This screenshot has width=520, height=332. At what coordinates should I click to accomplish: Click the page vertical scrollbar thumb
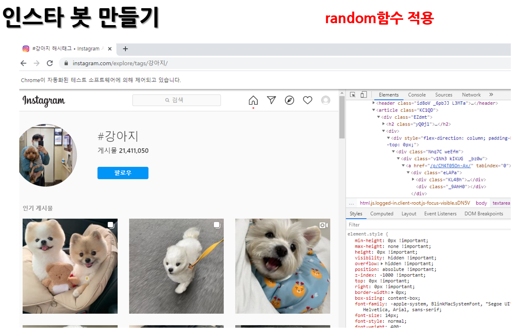pos(342,117)
